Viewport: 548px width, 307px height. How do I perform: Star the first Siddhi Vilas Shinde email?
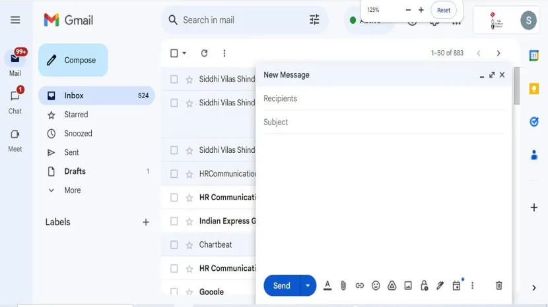pos(189,80)
